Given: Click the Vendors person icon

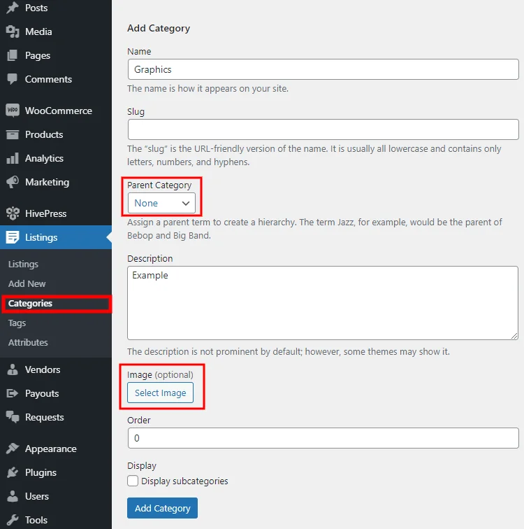Looking at the screenshot, I should (x=13, y=369).
